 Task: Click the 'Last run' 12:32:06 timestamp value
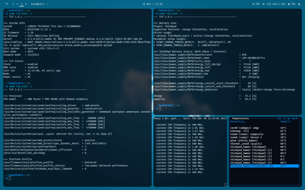click(44, 70)
